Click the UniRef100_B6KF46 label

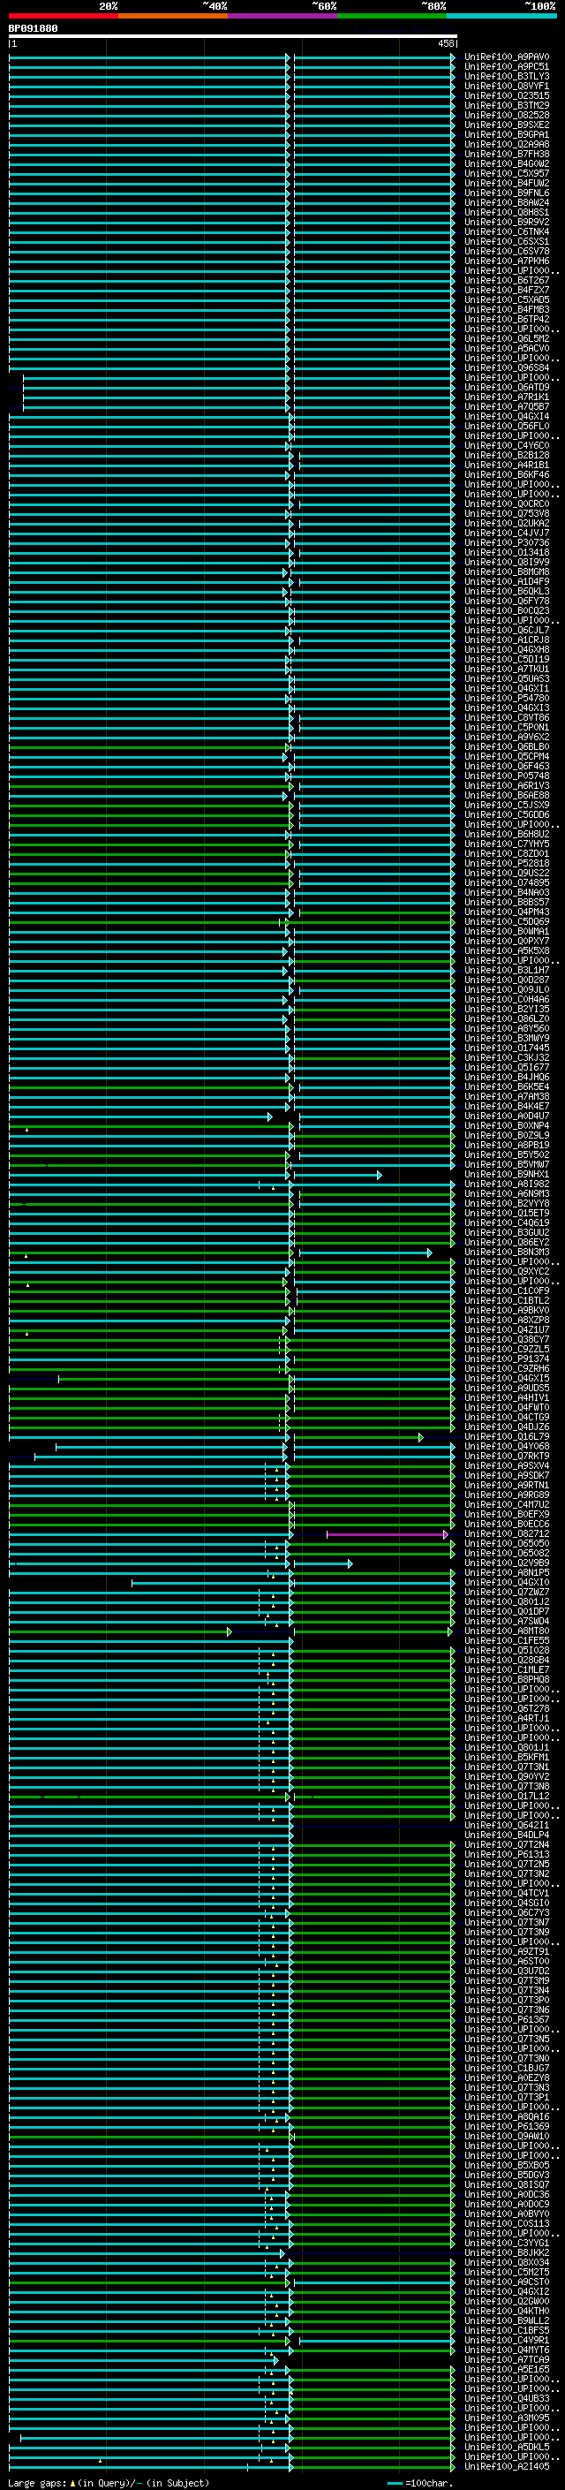click(x=507, y=474)
